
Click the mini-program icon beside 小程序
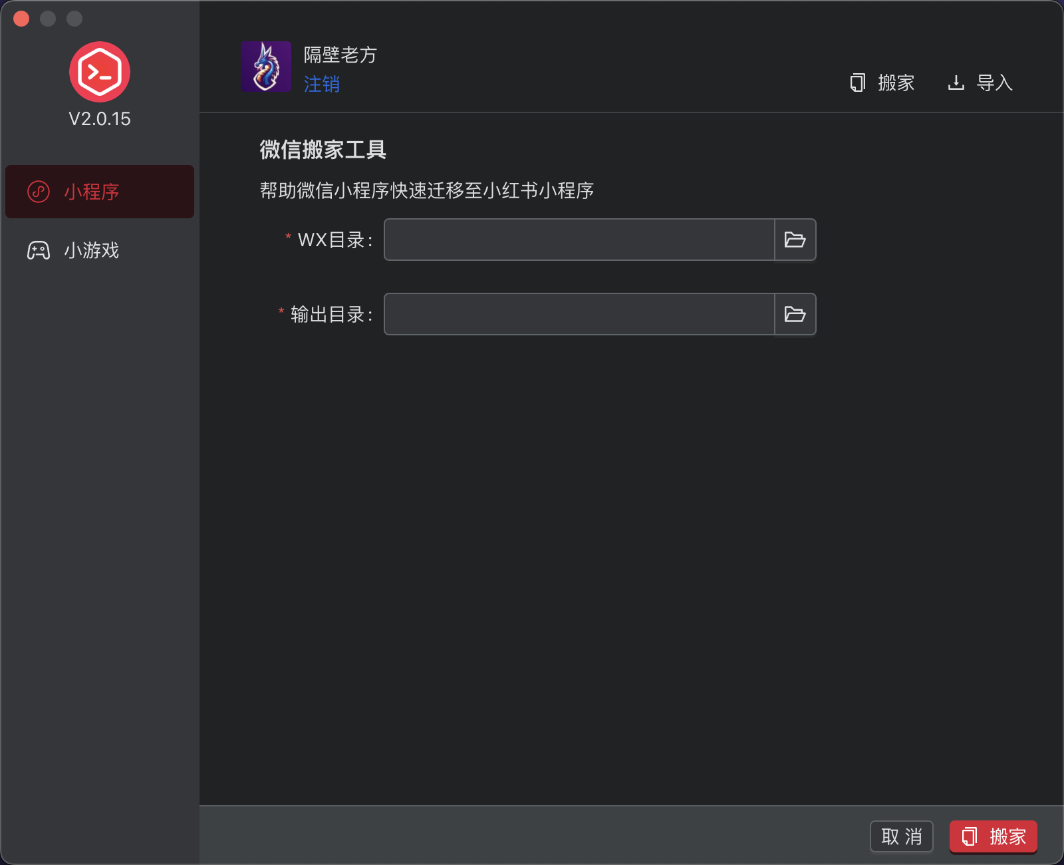[x=39, y=192]
